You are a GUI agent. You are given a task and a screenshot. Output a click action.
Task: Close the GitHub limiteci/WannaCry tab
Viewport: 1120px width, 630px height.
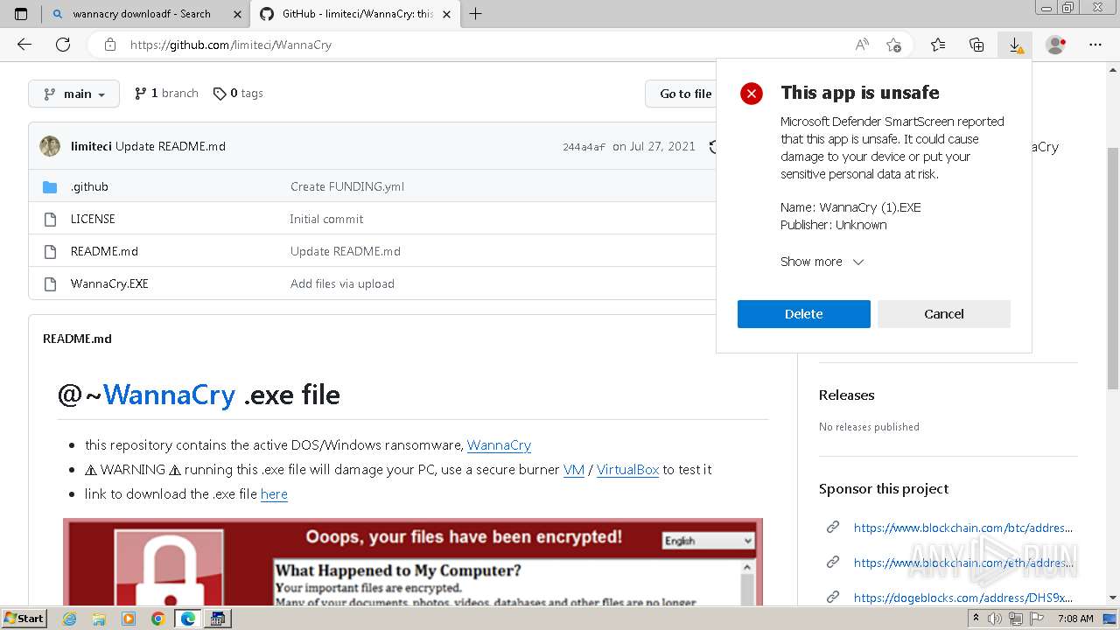point(447,14)
